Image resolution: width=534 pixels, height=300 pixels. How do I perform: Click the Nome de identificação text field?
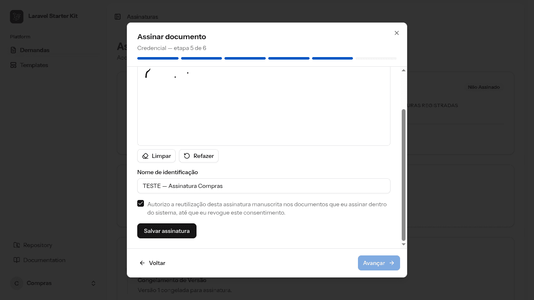264,186
